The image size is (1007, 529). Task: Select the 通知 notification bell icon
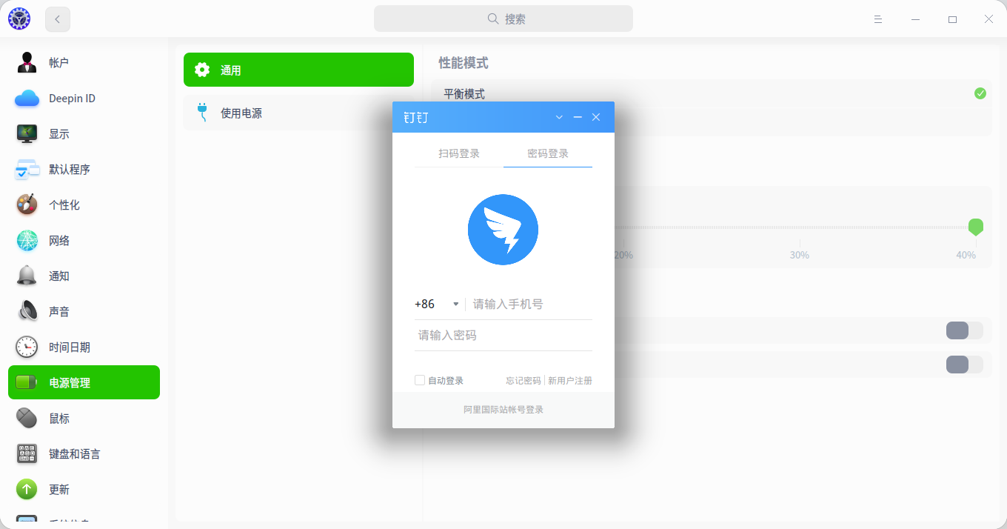[27, 276]
